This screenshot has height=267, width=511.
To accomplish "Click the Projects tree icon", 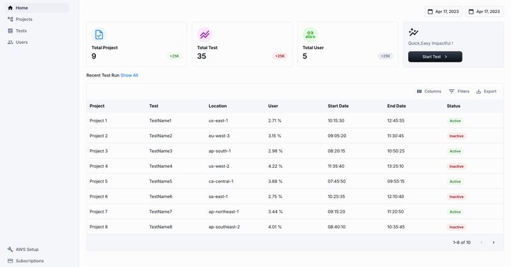I will click(10, 19).
